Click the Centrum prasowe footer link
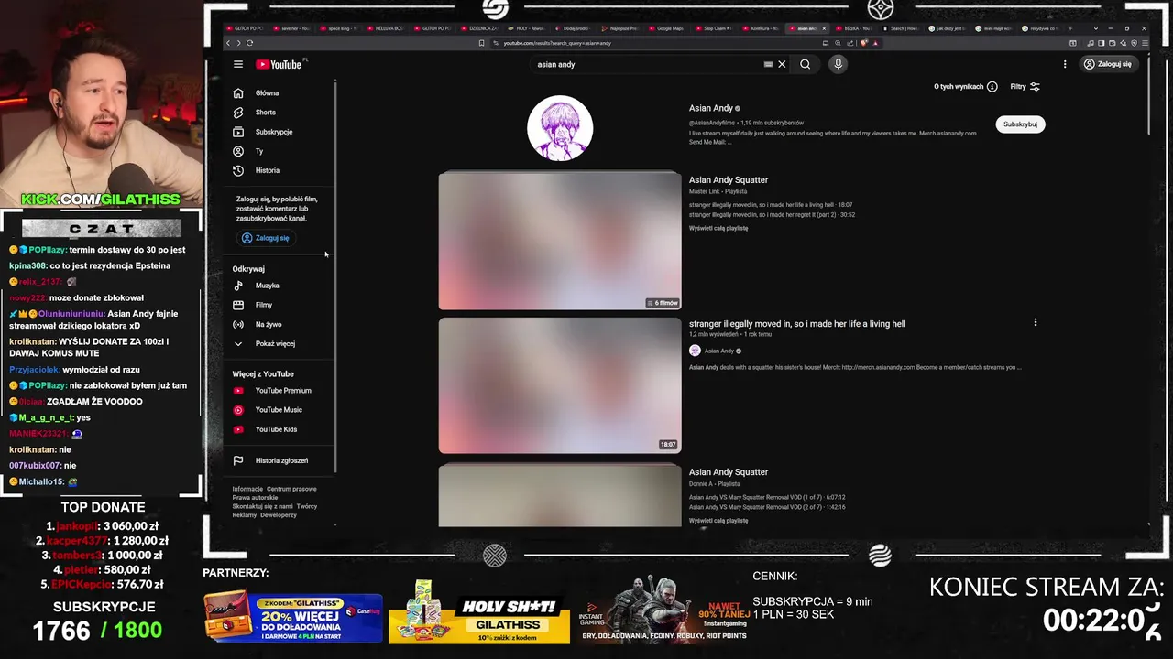This screenshot has height=659, width=1173. click(291, 489)
